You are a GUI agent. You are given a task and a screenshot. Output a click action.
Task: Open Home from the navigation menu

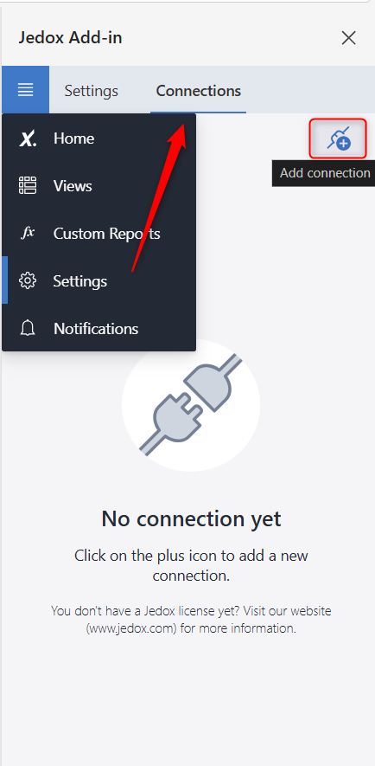coord(74,138)
